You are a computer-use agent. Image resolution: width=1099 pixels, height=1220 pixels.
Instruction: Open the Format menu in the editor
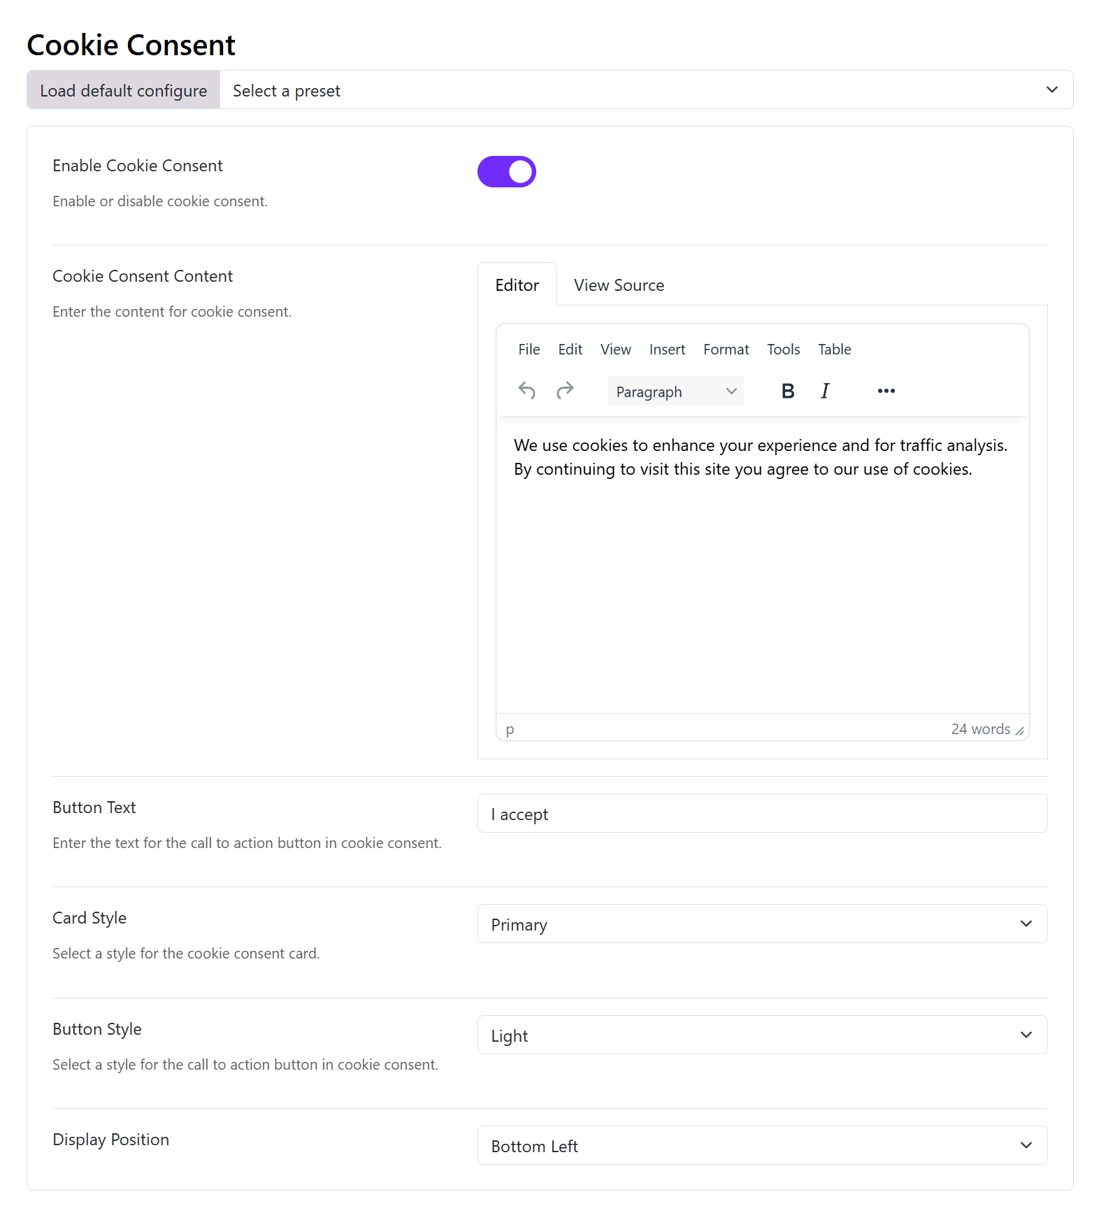[726, 350]
